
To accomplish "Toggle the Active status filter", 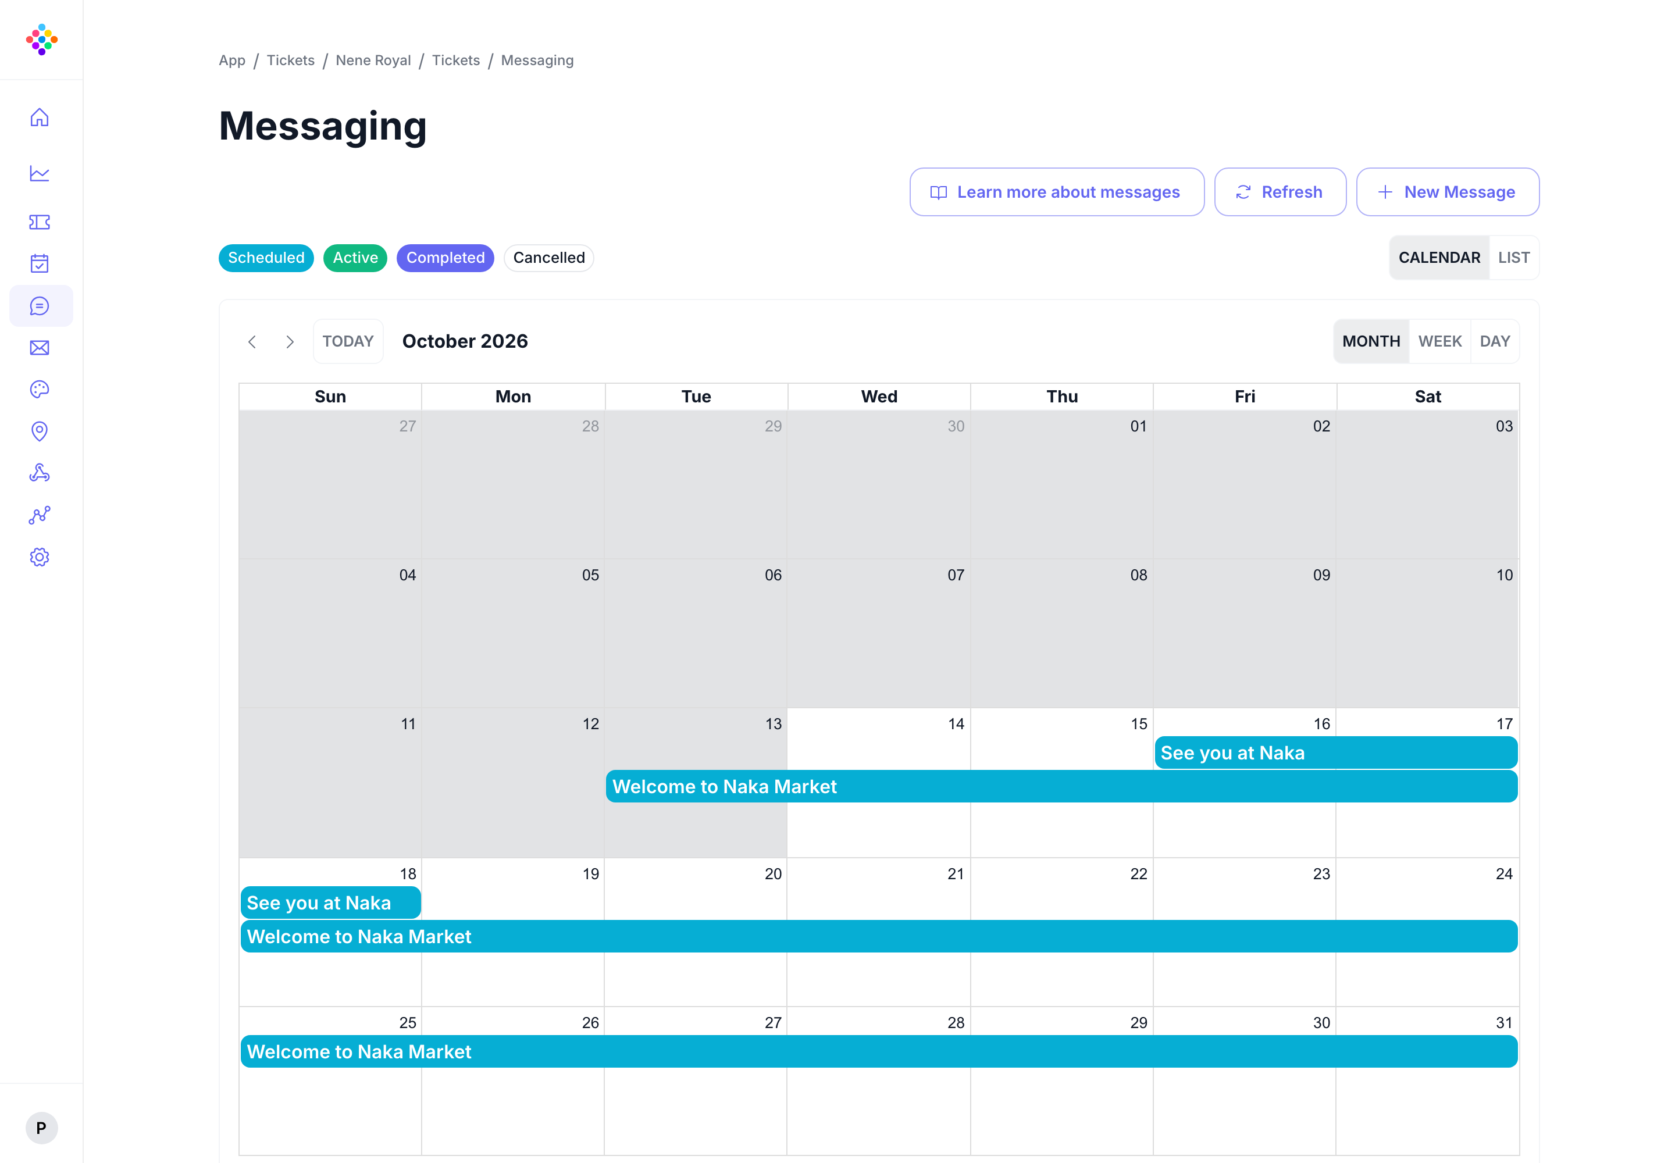I will coord(355,257).
